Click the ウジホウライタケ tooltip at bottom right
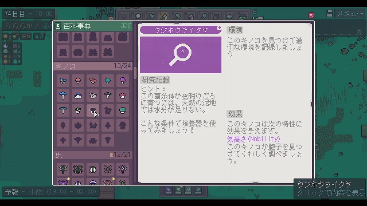367x206 pixels. tap(330, 188)
